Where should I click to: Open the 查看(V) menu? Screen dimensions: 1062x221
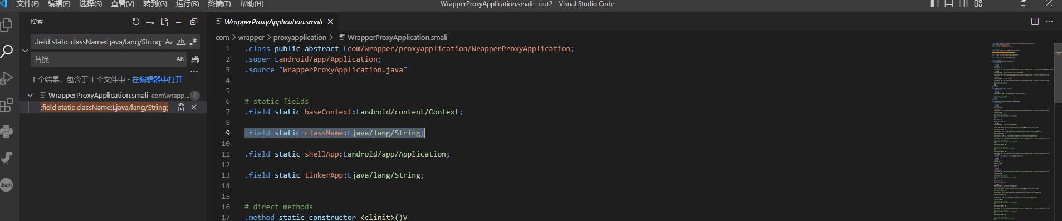click(x=123, y=4)
